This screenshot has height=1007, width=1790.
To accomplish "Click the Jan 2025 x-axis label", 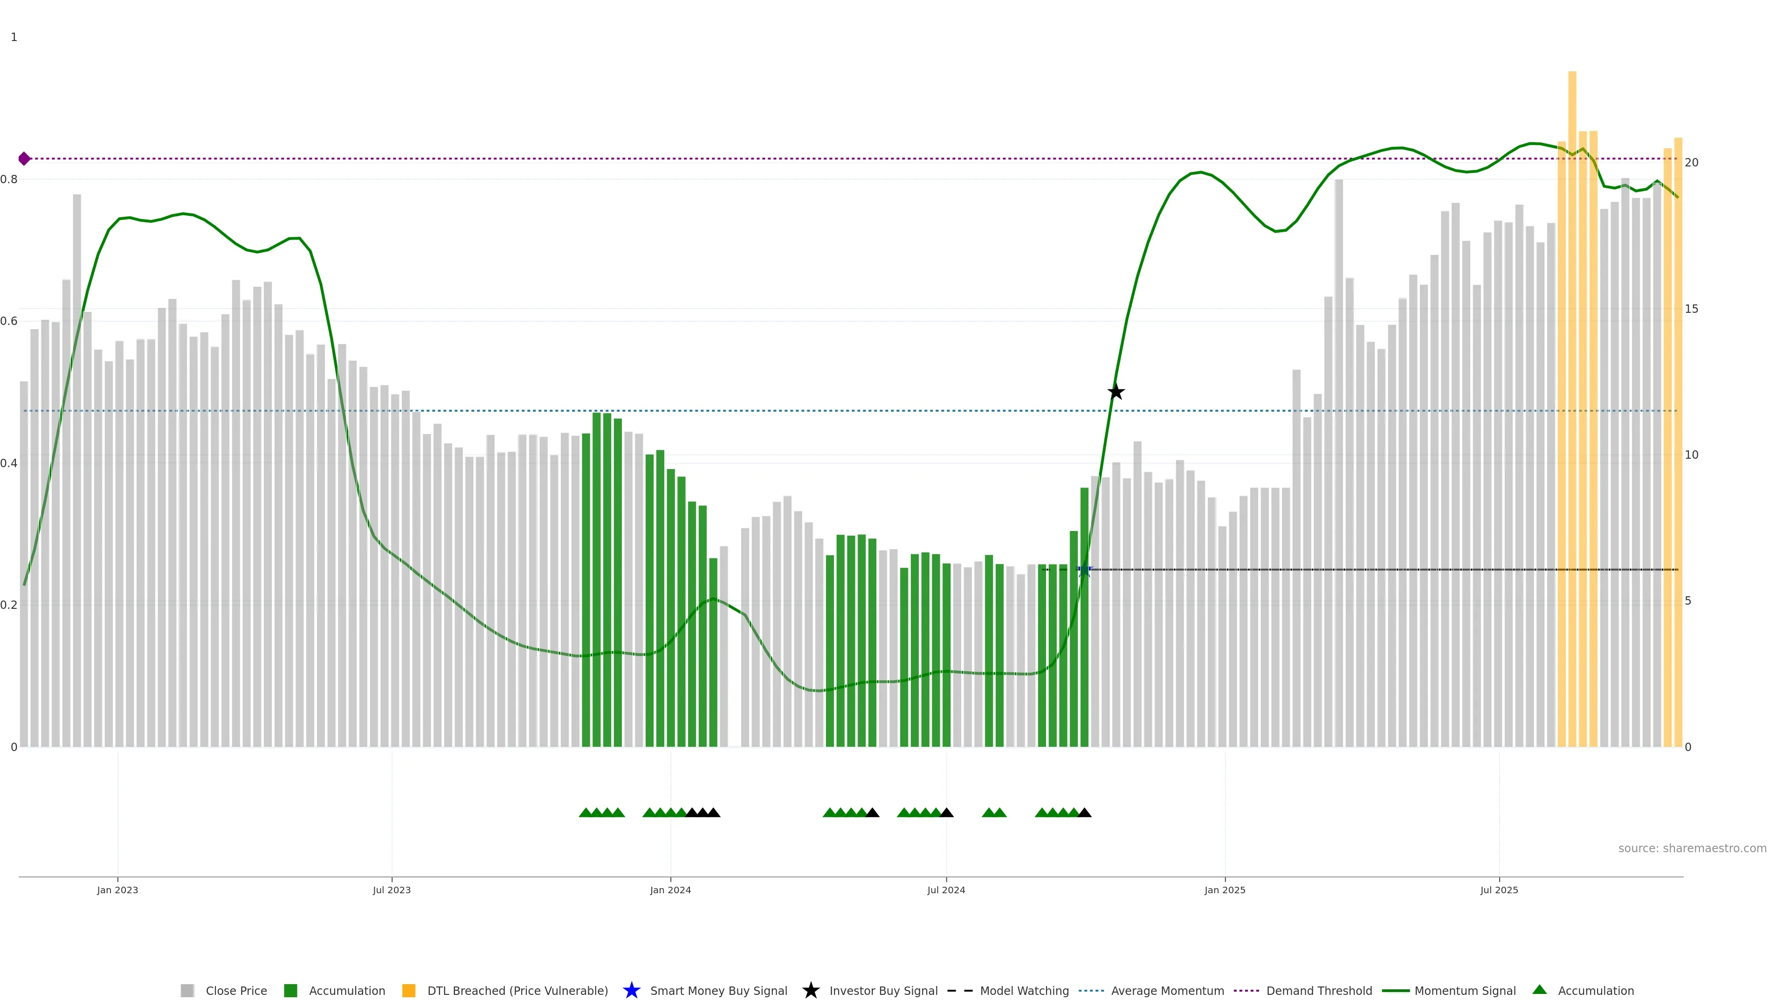I will click(1225, 890).
